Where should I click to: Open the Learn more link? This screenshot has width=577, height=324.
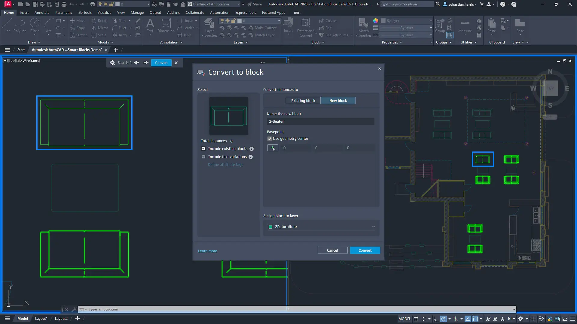pos(207,251)
